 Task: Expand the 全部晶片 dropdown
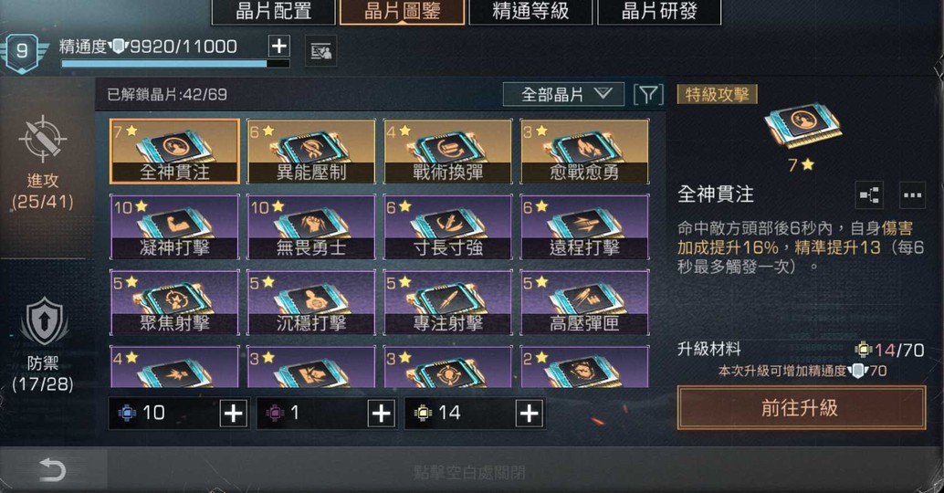563,95
